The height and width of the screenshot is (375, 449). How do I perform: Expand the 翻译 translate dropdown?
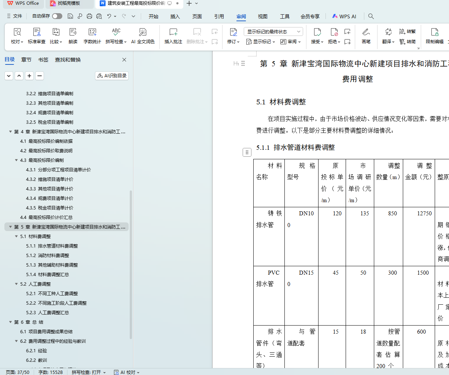click(x=388, y=42)
